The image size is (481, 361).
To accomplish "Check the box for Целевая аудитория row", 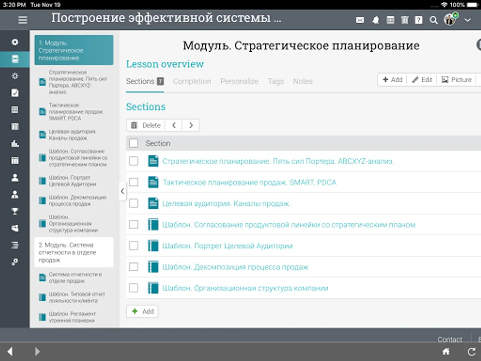I will (x=133, y=203).
